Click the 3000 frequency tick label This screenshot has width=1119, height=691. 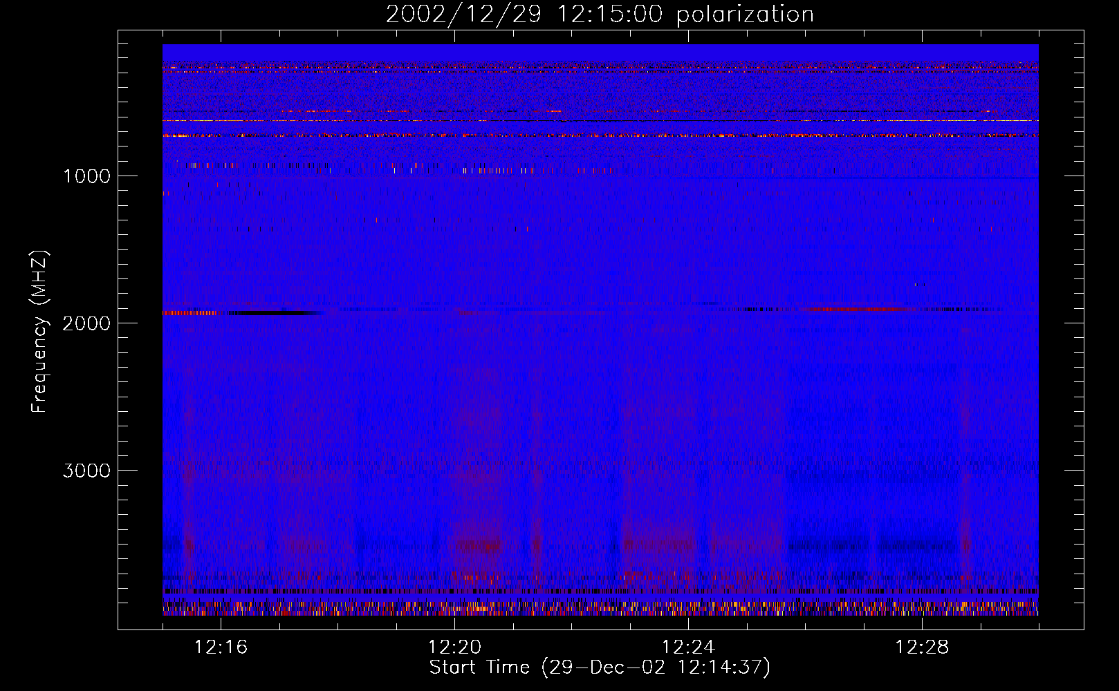click(x=86, y=471)
